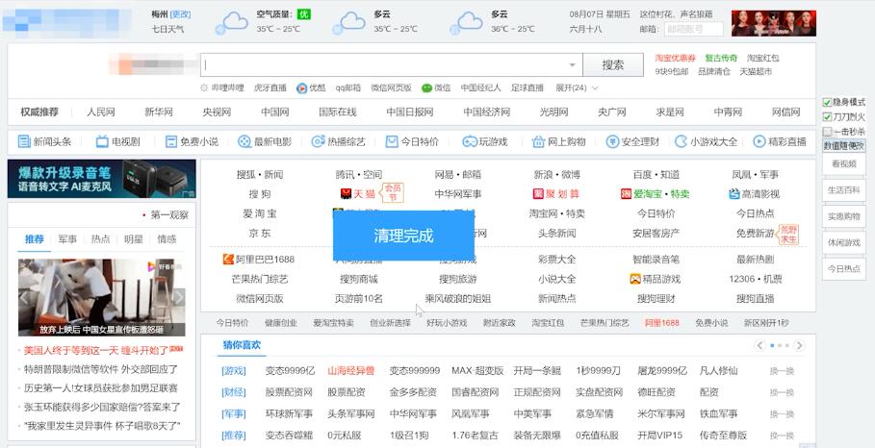Switch to the 推荐 news tab

(x=34, y=239)
